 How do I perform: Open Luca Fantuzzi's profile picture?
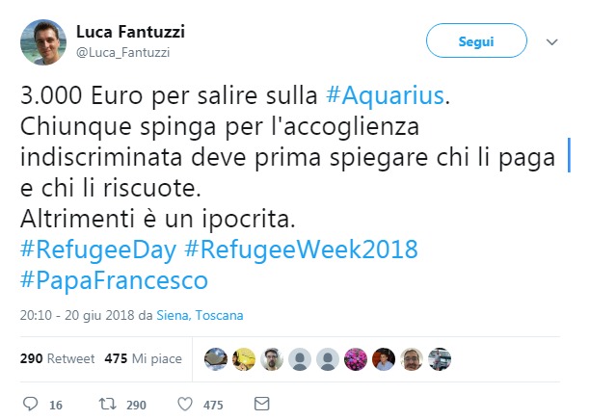(43, 42)
